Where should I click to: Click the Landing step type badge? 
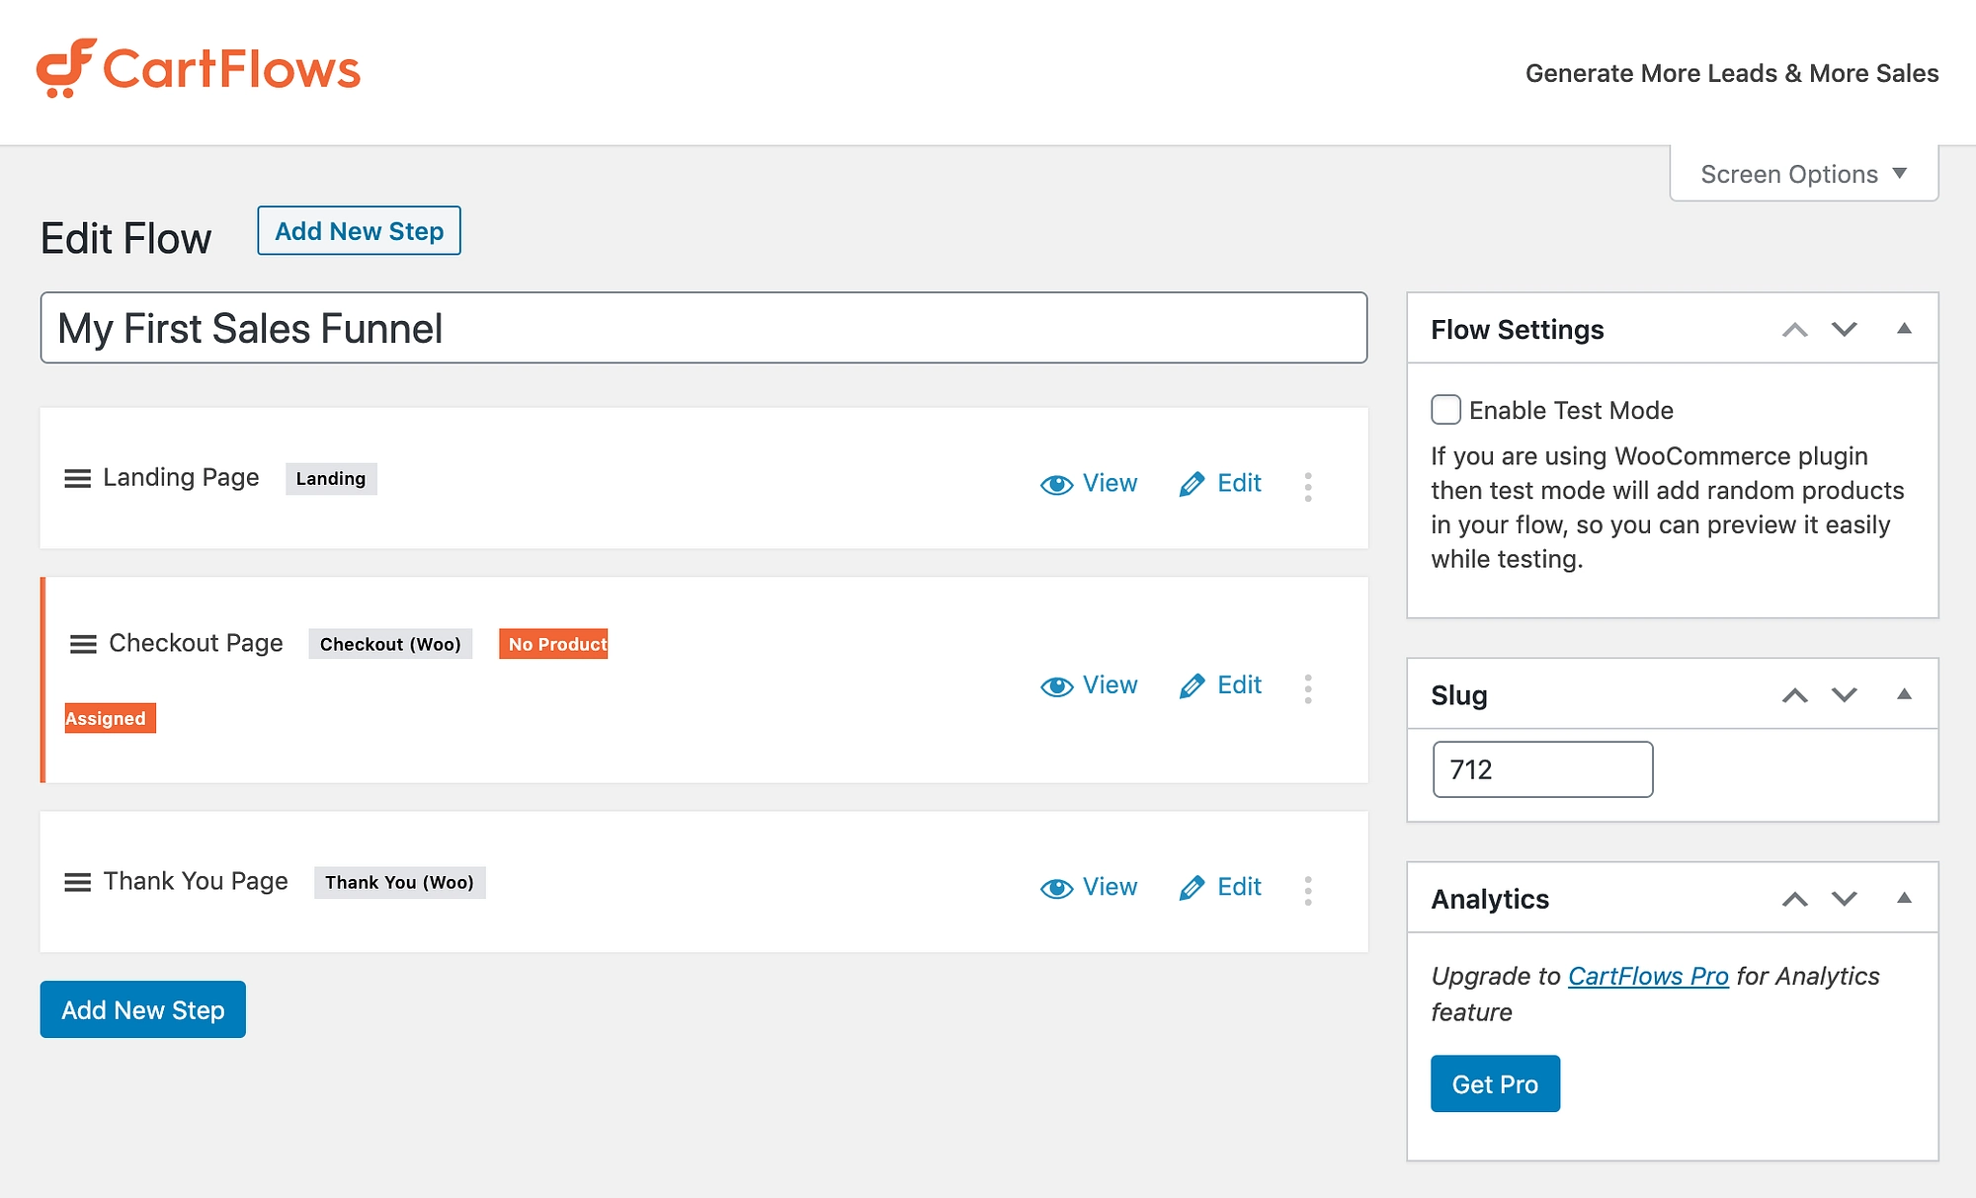click(x=331, y=479)
